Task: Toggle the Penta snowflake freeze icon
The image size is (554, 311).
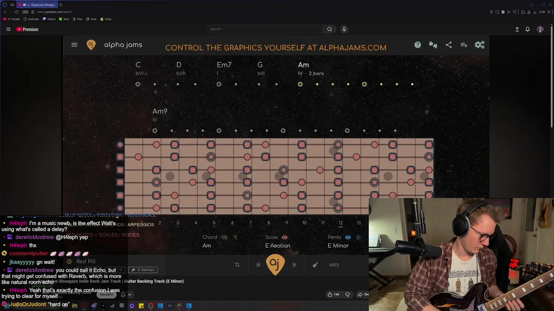Action: tap(358, 237)
